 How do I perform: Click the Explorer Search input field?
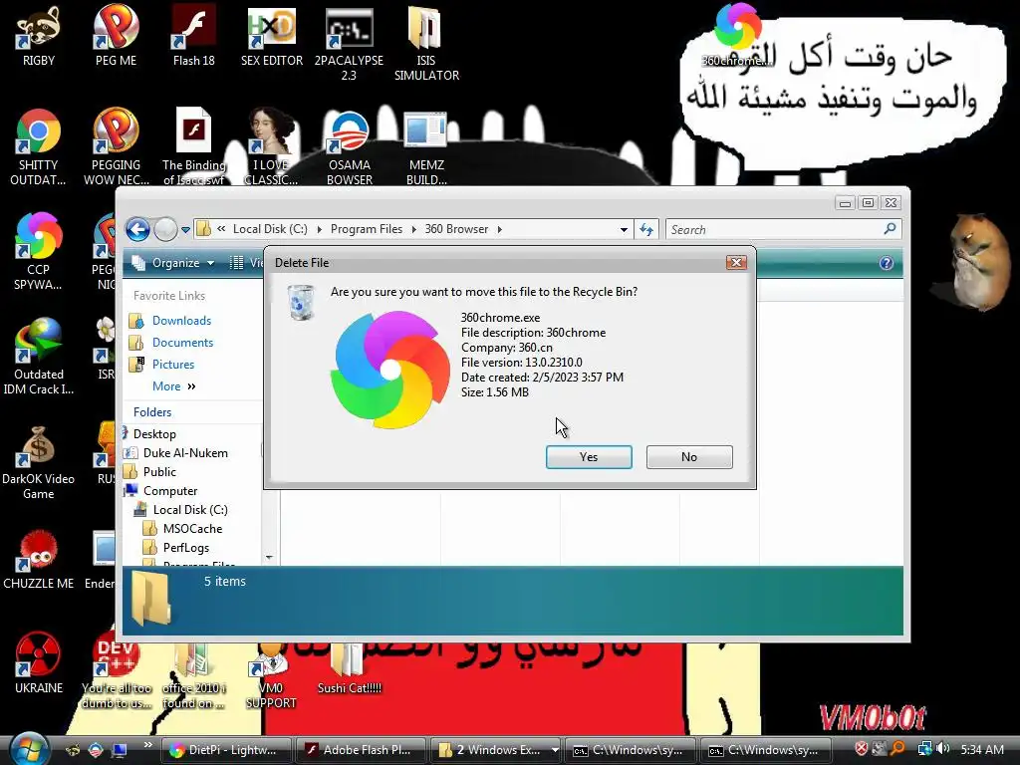click(x=774, y=230)
